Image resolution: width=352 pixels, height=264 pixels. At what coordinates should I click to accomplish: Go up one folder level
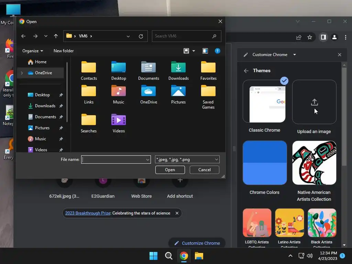coord(56,36)
